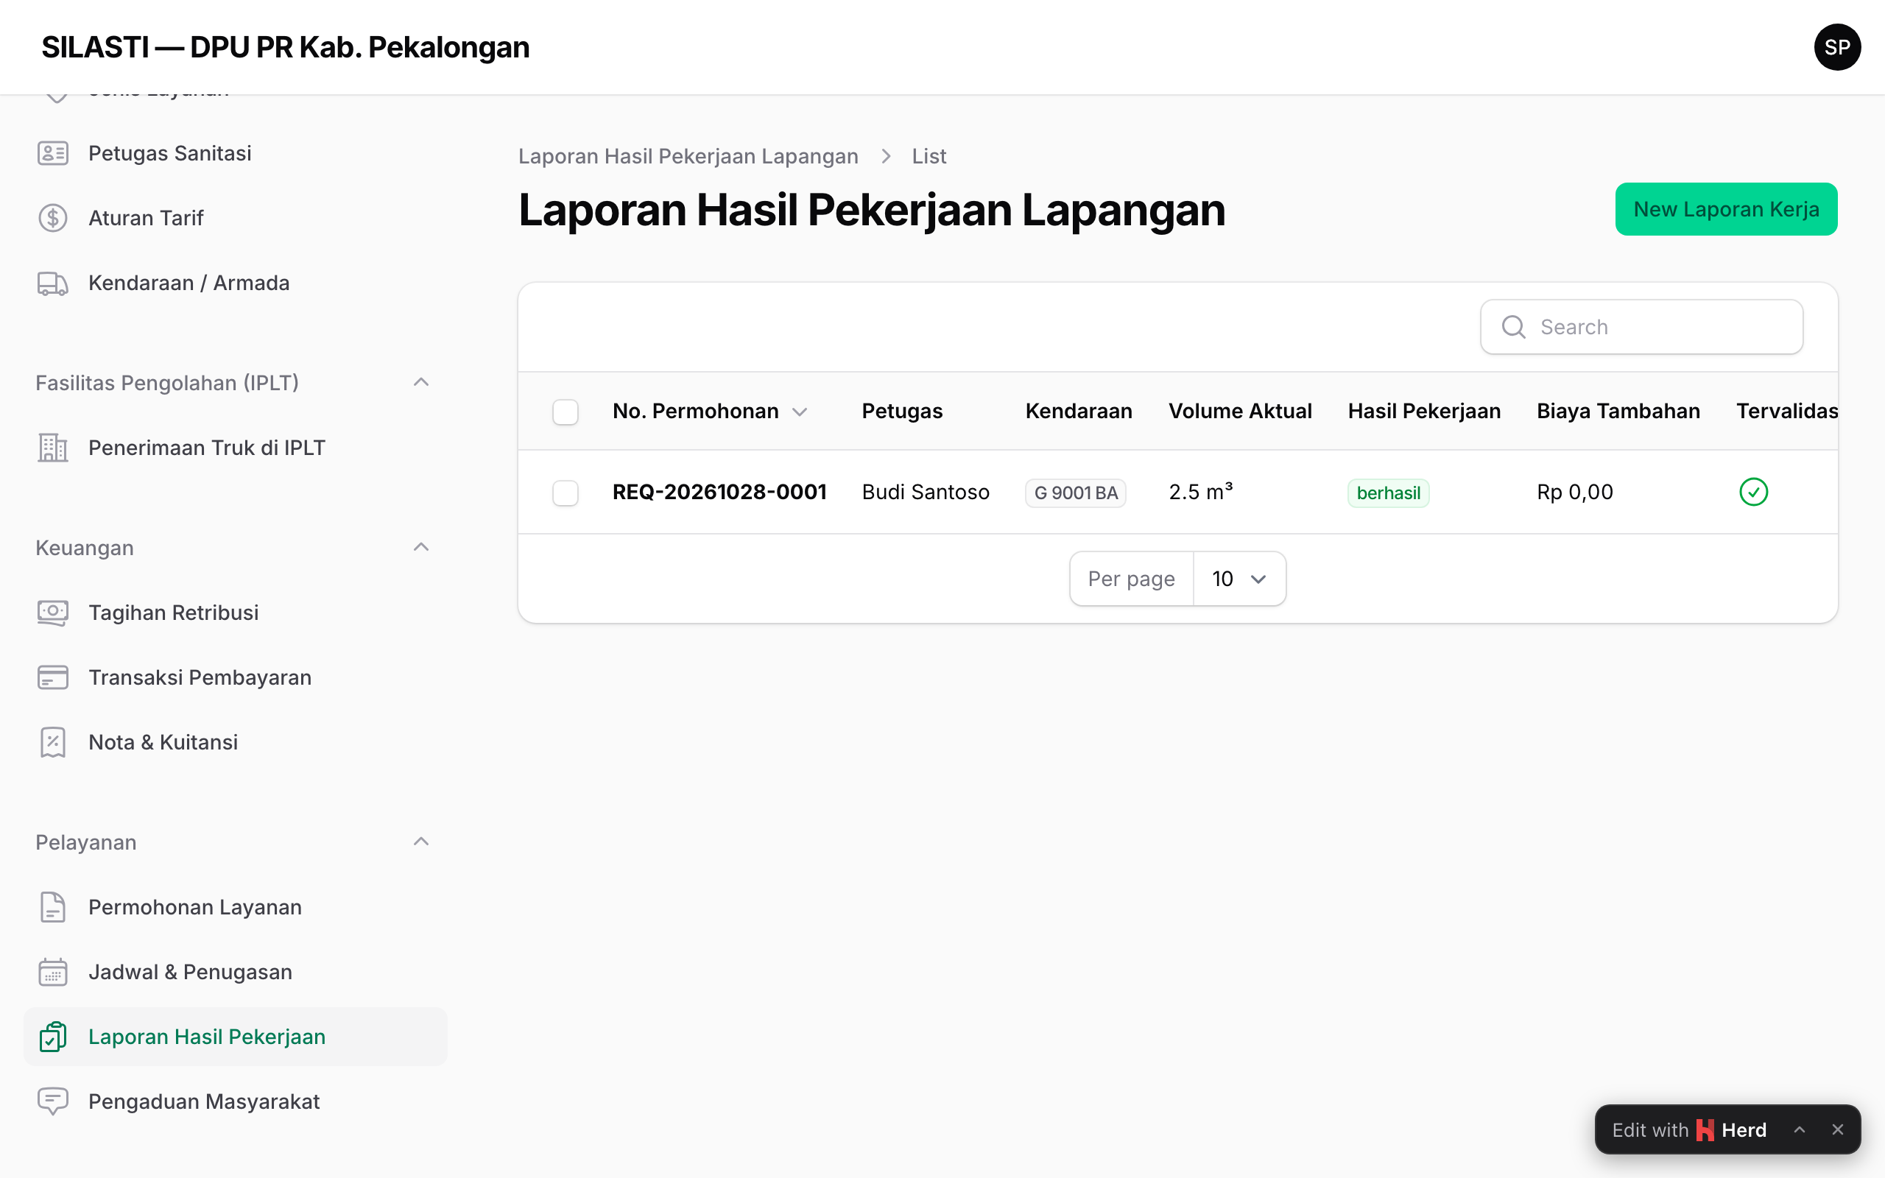Open the SP user avatar menu
This screenshot has height=1178, width=1885.
pos(1836,48)
